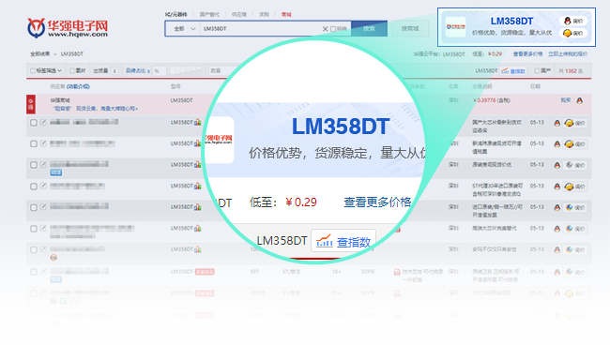Open the 全部 search category dropdown

click(184, 29)
